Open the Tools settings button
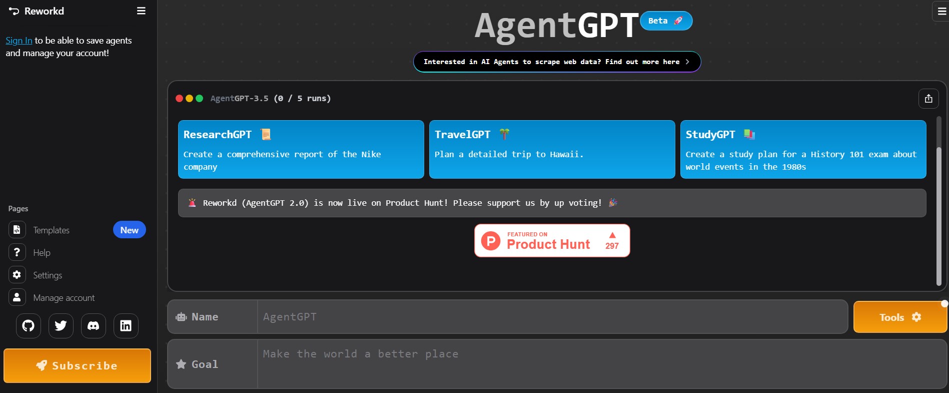 (900, 317)
